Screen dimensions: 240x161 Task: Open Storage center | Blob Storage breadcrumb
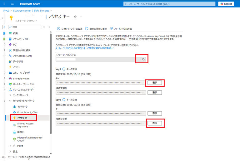tap(31, 11)
